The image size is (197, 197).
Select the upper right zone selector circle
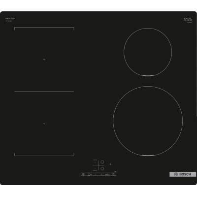(102, 162)
